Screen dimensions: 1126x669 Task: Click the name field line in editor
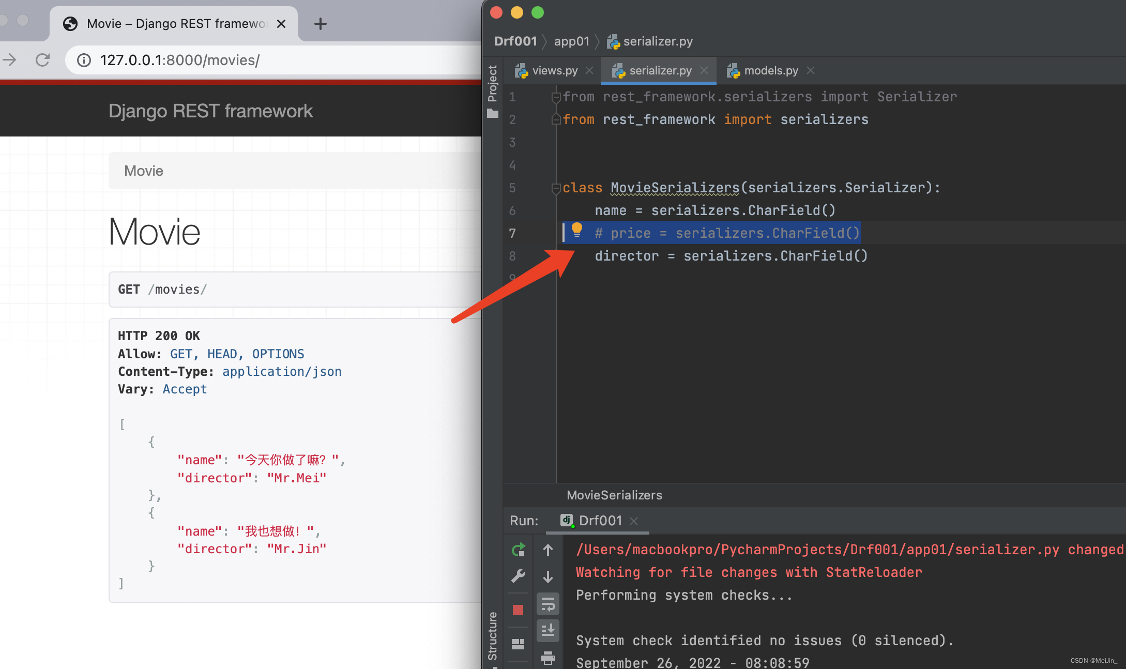coord(715,210)
